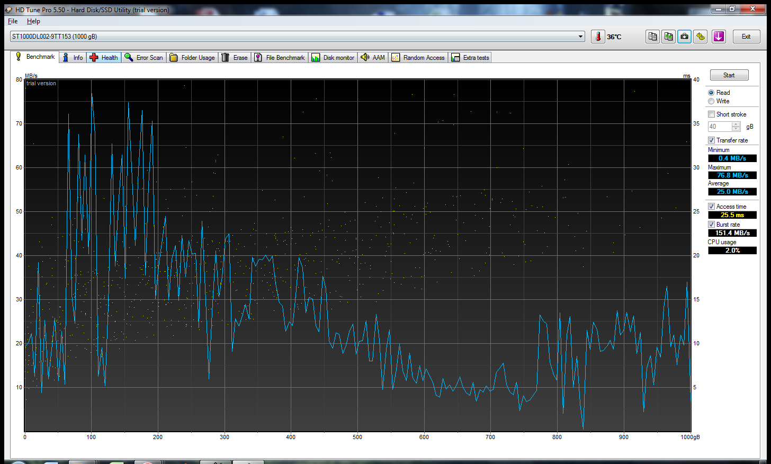Click the Average value 25.0 MB/s
Image resolution: width=771 pixels, height=464 pixels.
[732, 192]
